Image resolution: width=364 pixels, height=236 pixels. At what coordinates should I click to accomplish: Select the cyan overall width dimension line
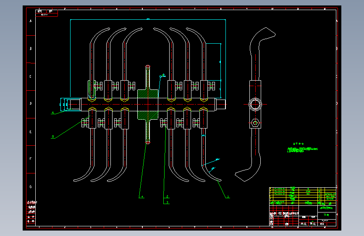pyautogui.click(x=148, y=19)
